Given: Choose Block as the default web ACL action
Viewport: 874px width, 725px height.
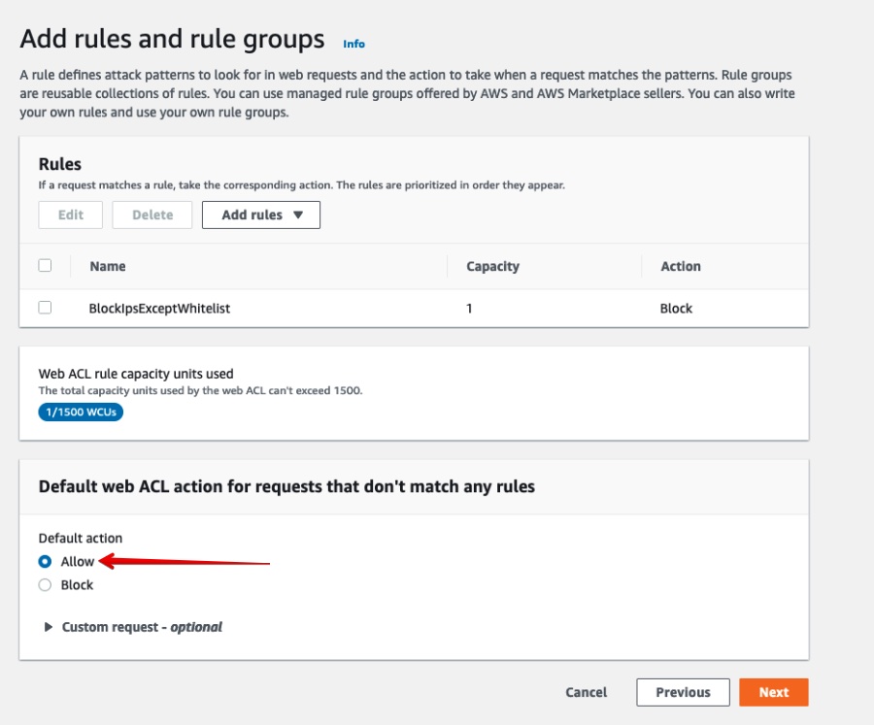Looking at the screenshot, I should coord(42,584).
